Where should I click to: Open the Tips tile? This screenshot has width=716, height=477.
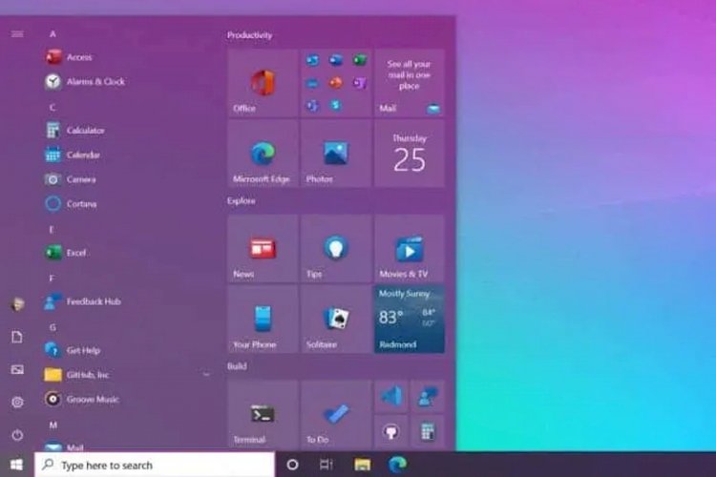[x=336, y=249]
